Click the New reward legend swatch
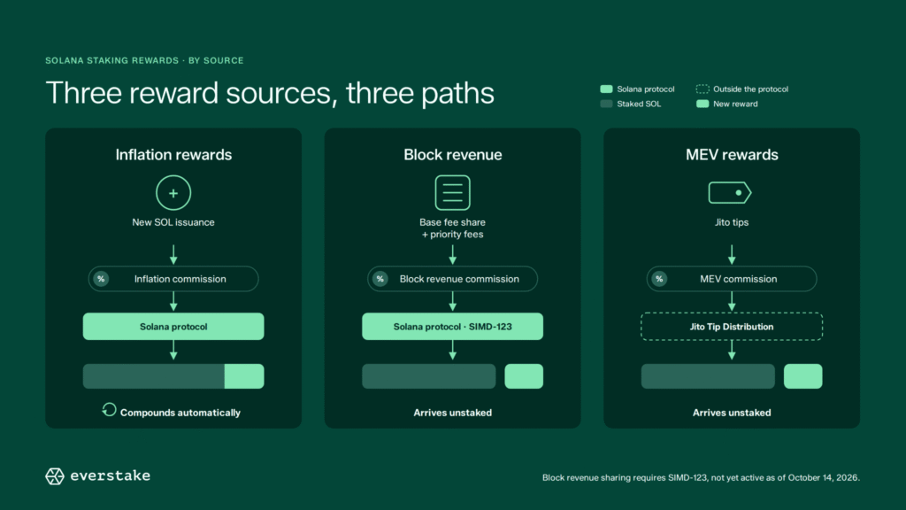 703,104
